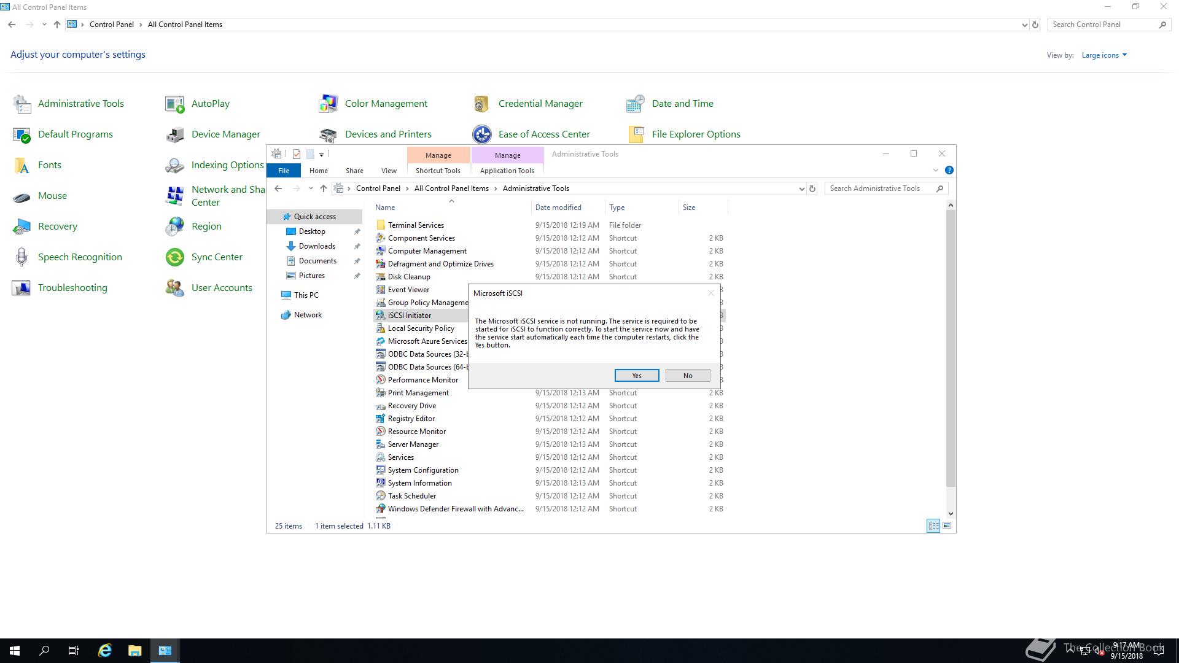Screen dimensions: 1179x663
Task: Select Print Management shortcut
Action: (x=418, y=393)
